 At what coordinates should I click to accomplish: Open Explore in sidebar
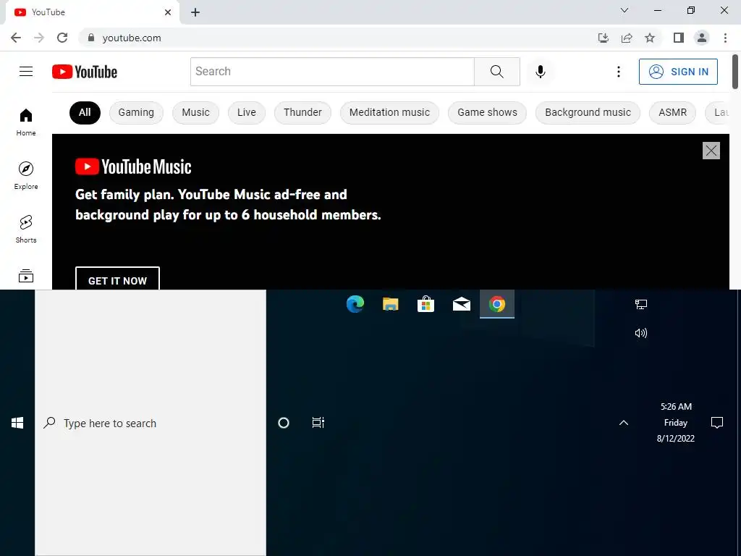pyautogui.click(x=26, y=175)
